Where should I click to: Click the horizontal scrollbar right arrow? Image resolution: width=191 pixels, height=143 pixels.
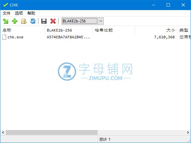188,132
